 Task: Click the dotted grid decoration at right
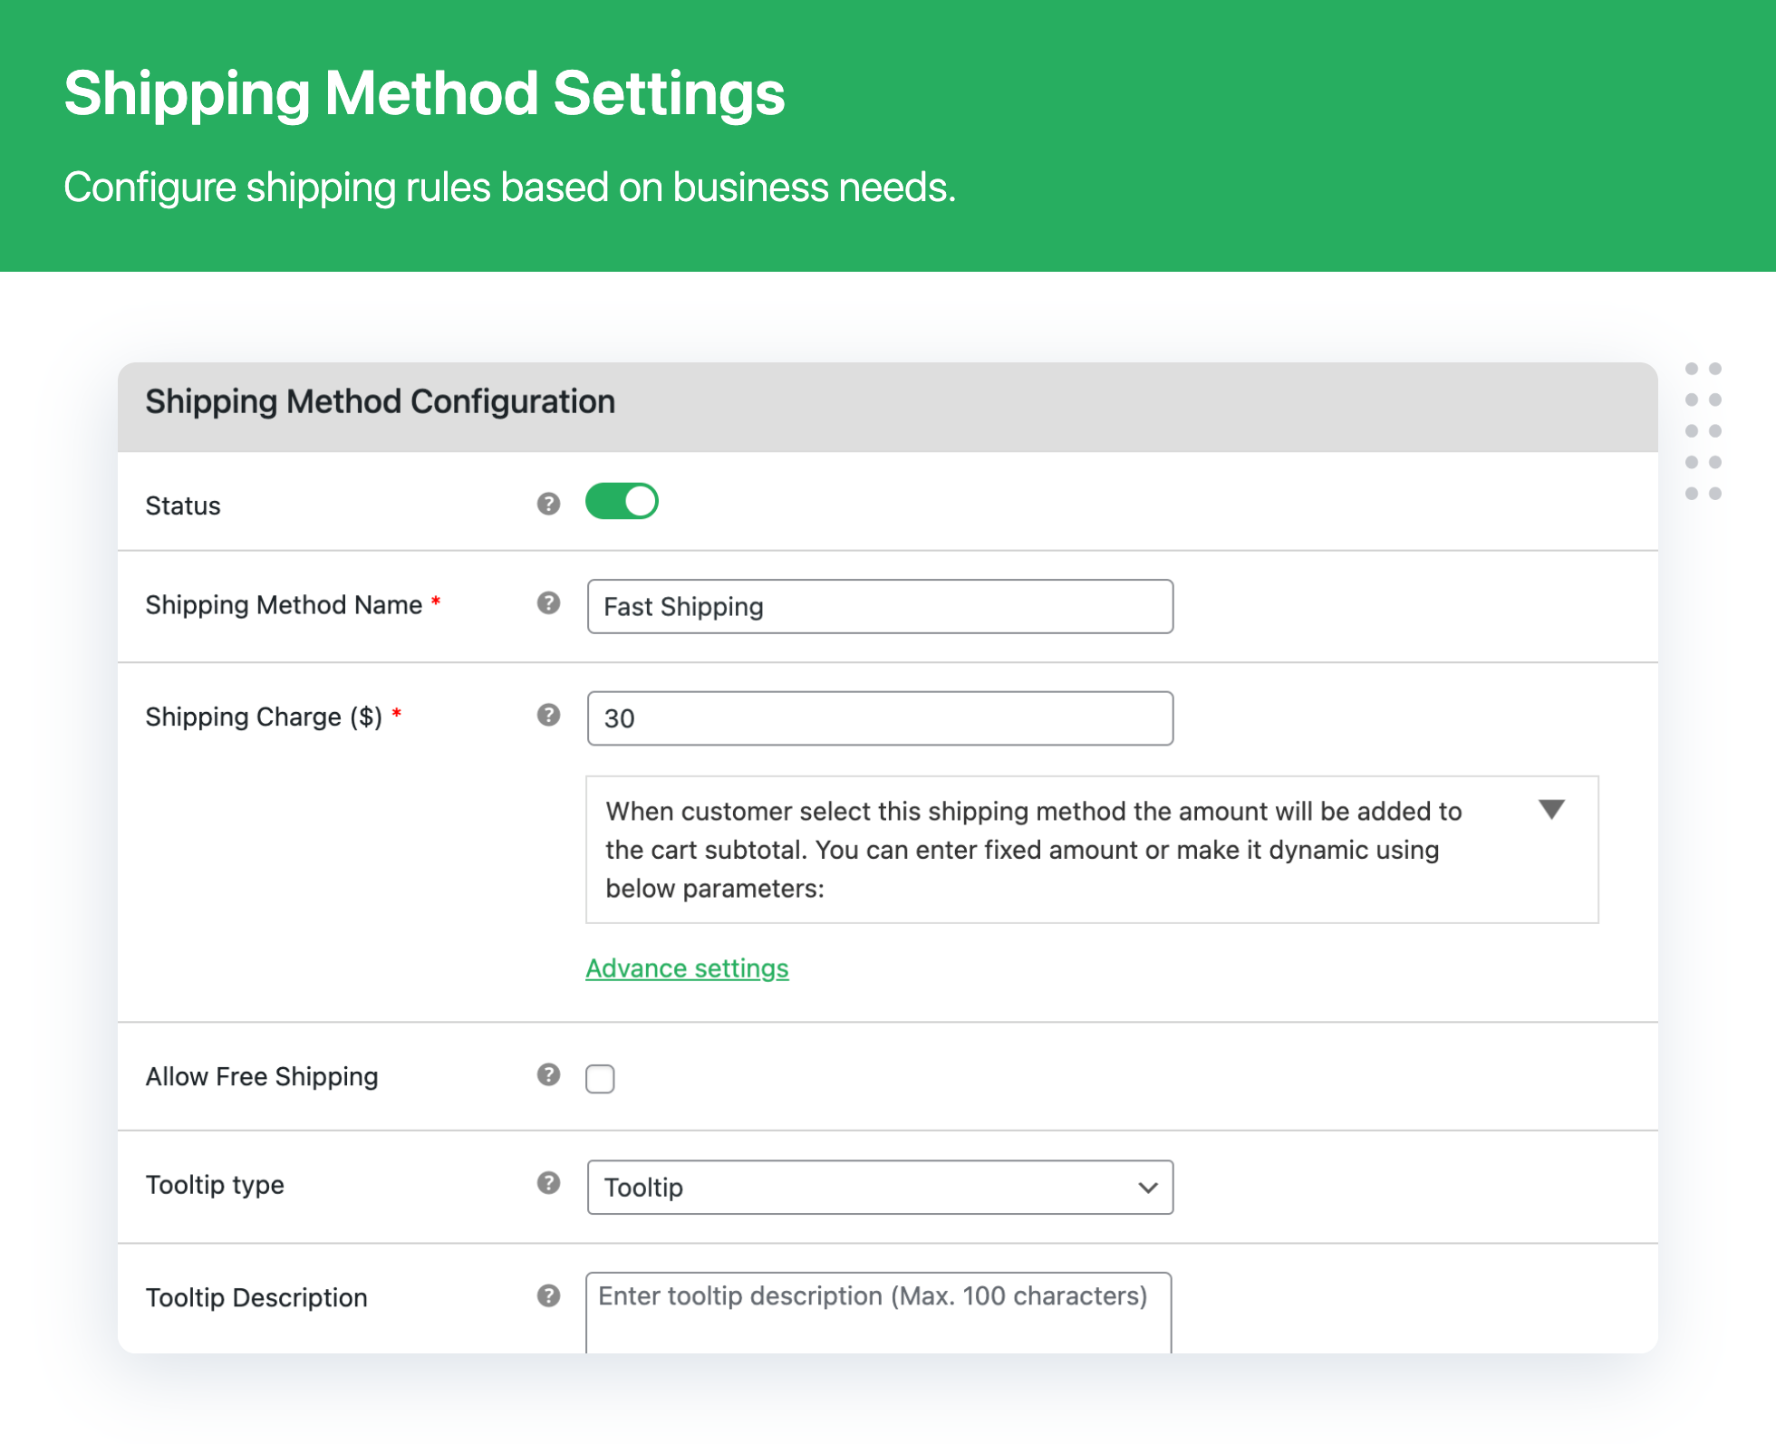coord(1703,431)
